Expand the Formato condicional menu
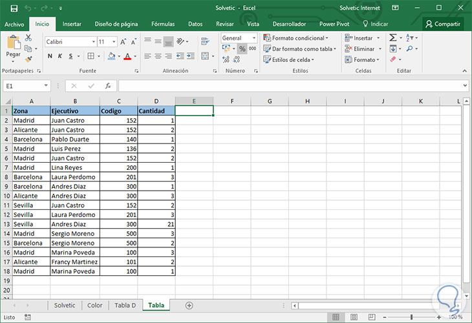The height and width of the screenshot is (323, 472). [296, 38]
